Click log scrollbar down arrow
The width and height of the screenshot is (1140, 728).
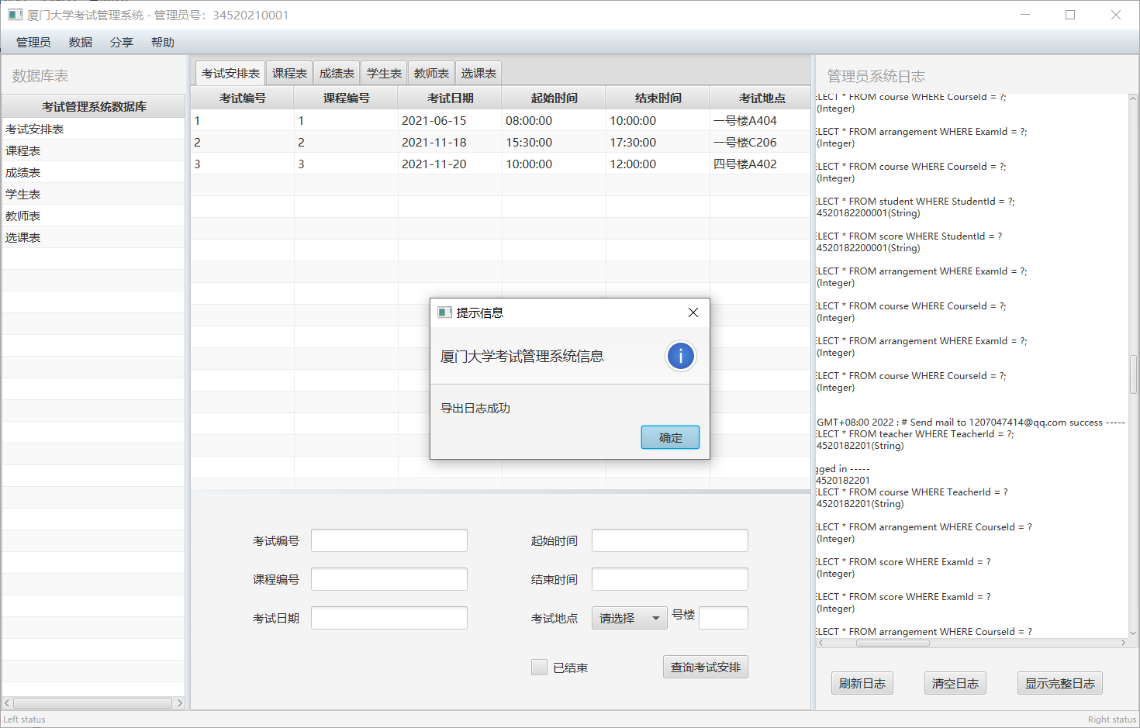[x=1133, y=633]
